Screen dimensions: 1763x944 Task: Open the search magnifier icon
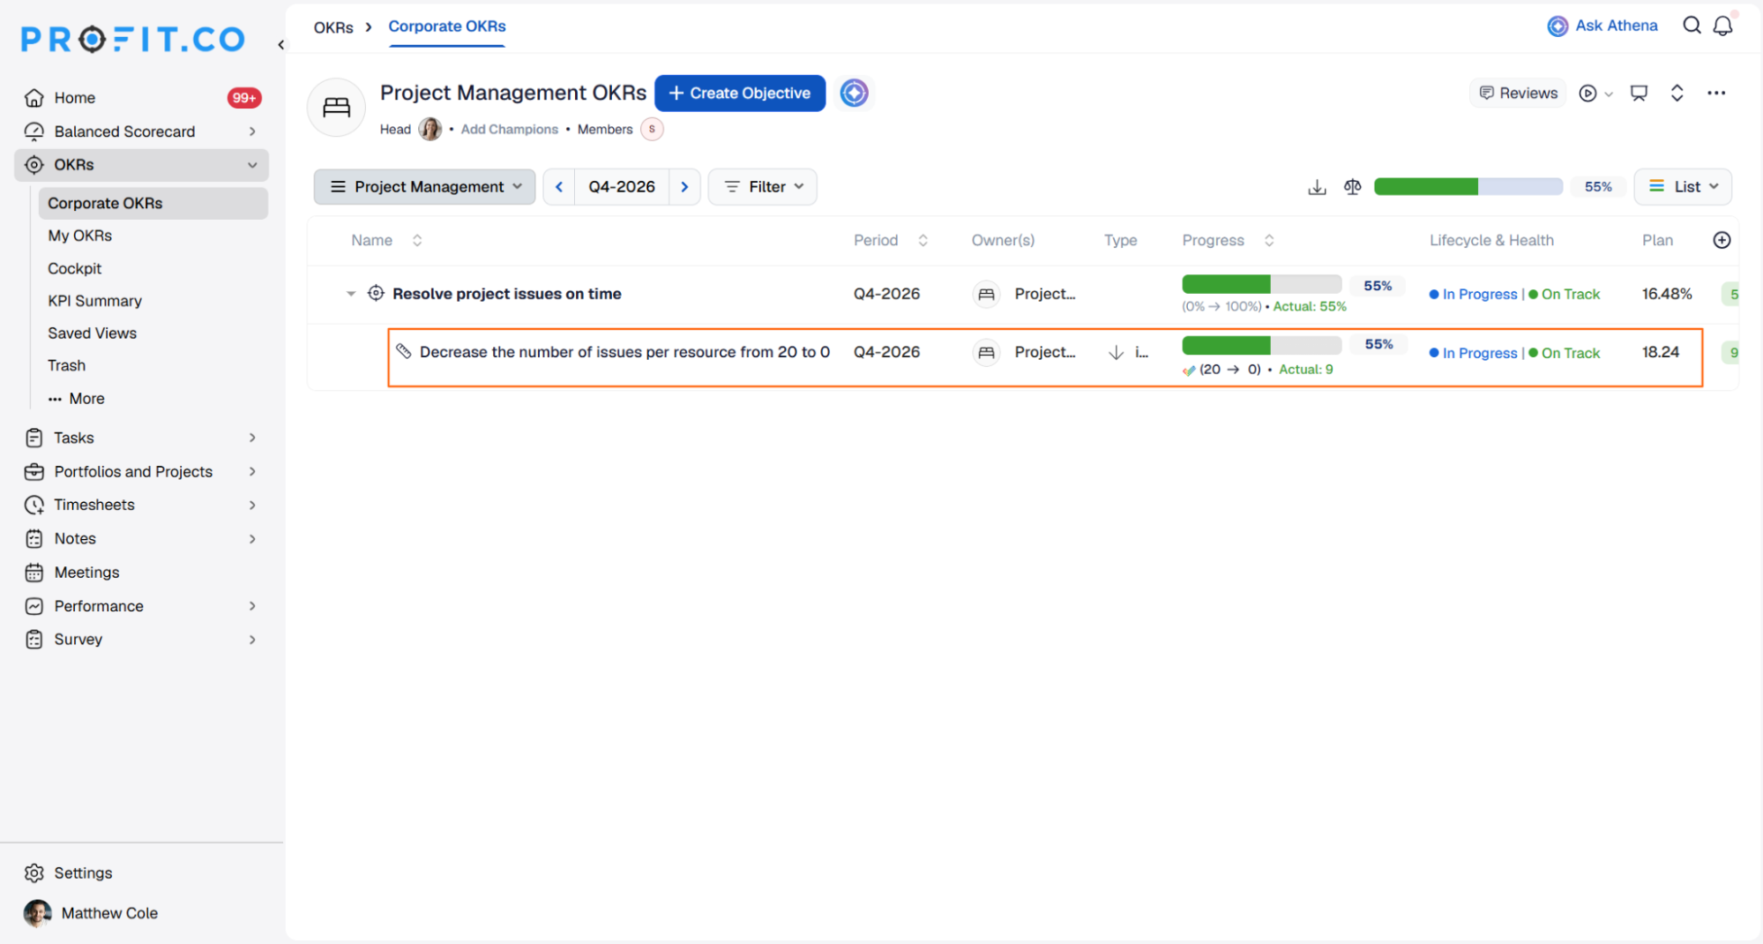point(1692,26)
